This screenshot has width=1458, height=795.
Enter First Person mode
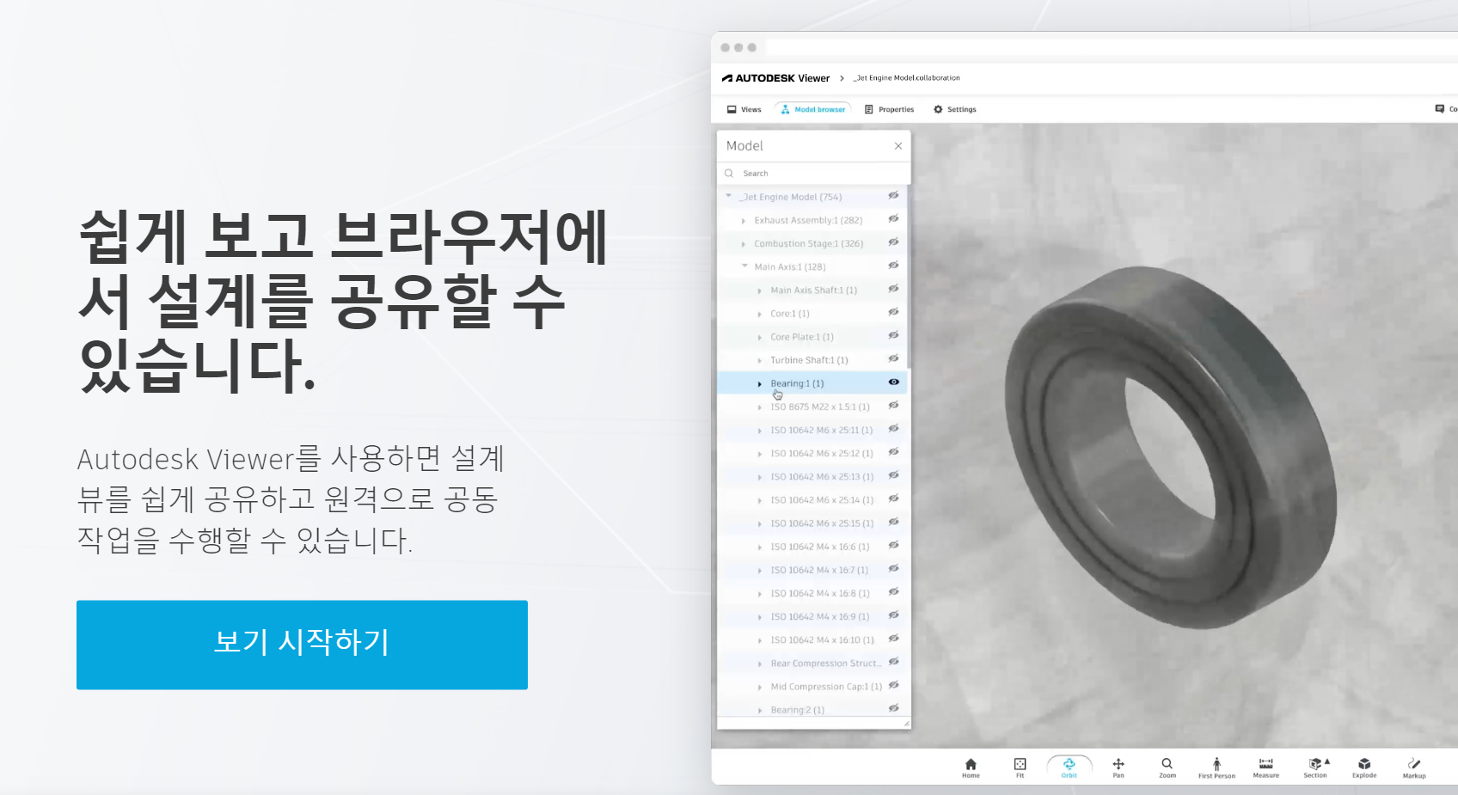[x=1216, y=765]
